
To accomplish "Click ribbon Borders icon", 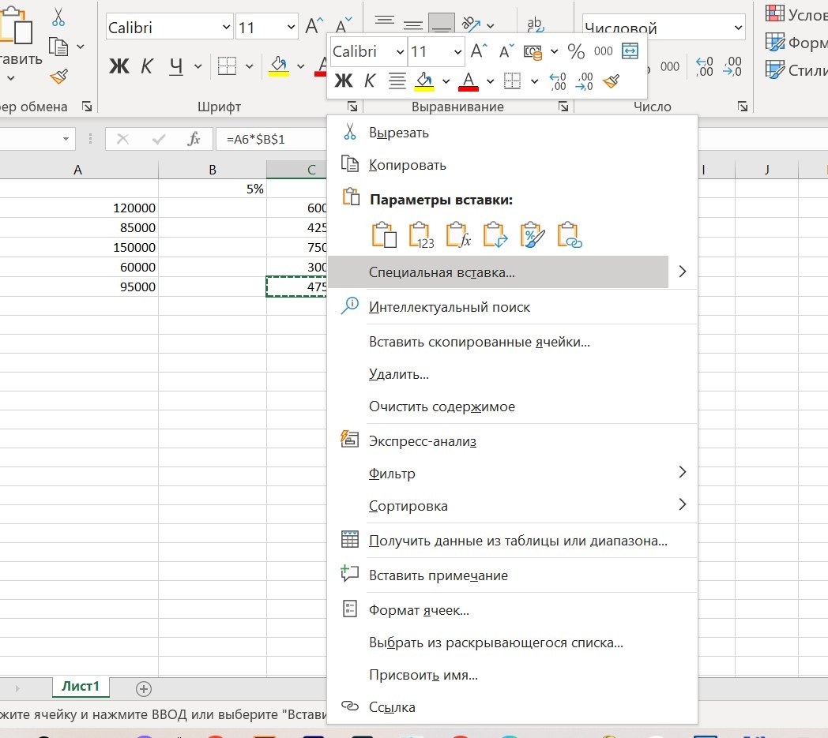I will point(227,66).
